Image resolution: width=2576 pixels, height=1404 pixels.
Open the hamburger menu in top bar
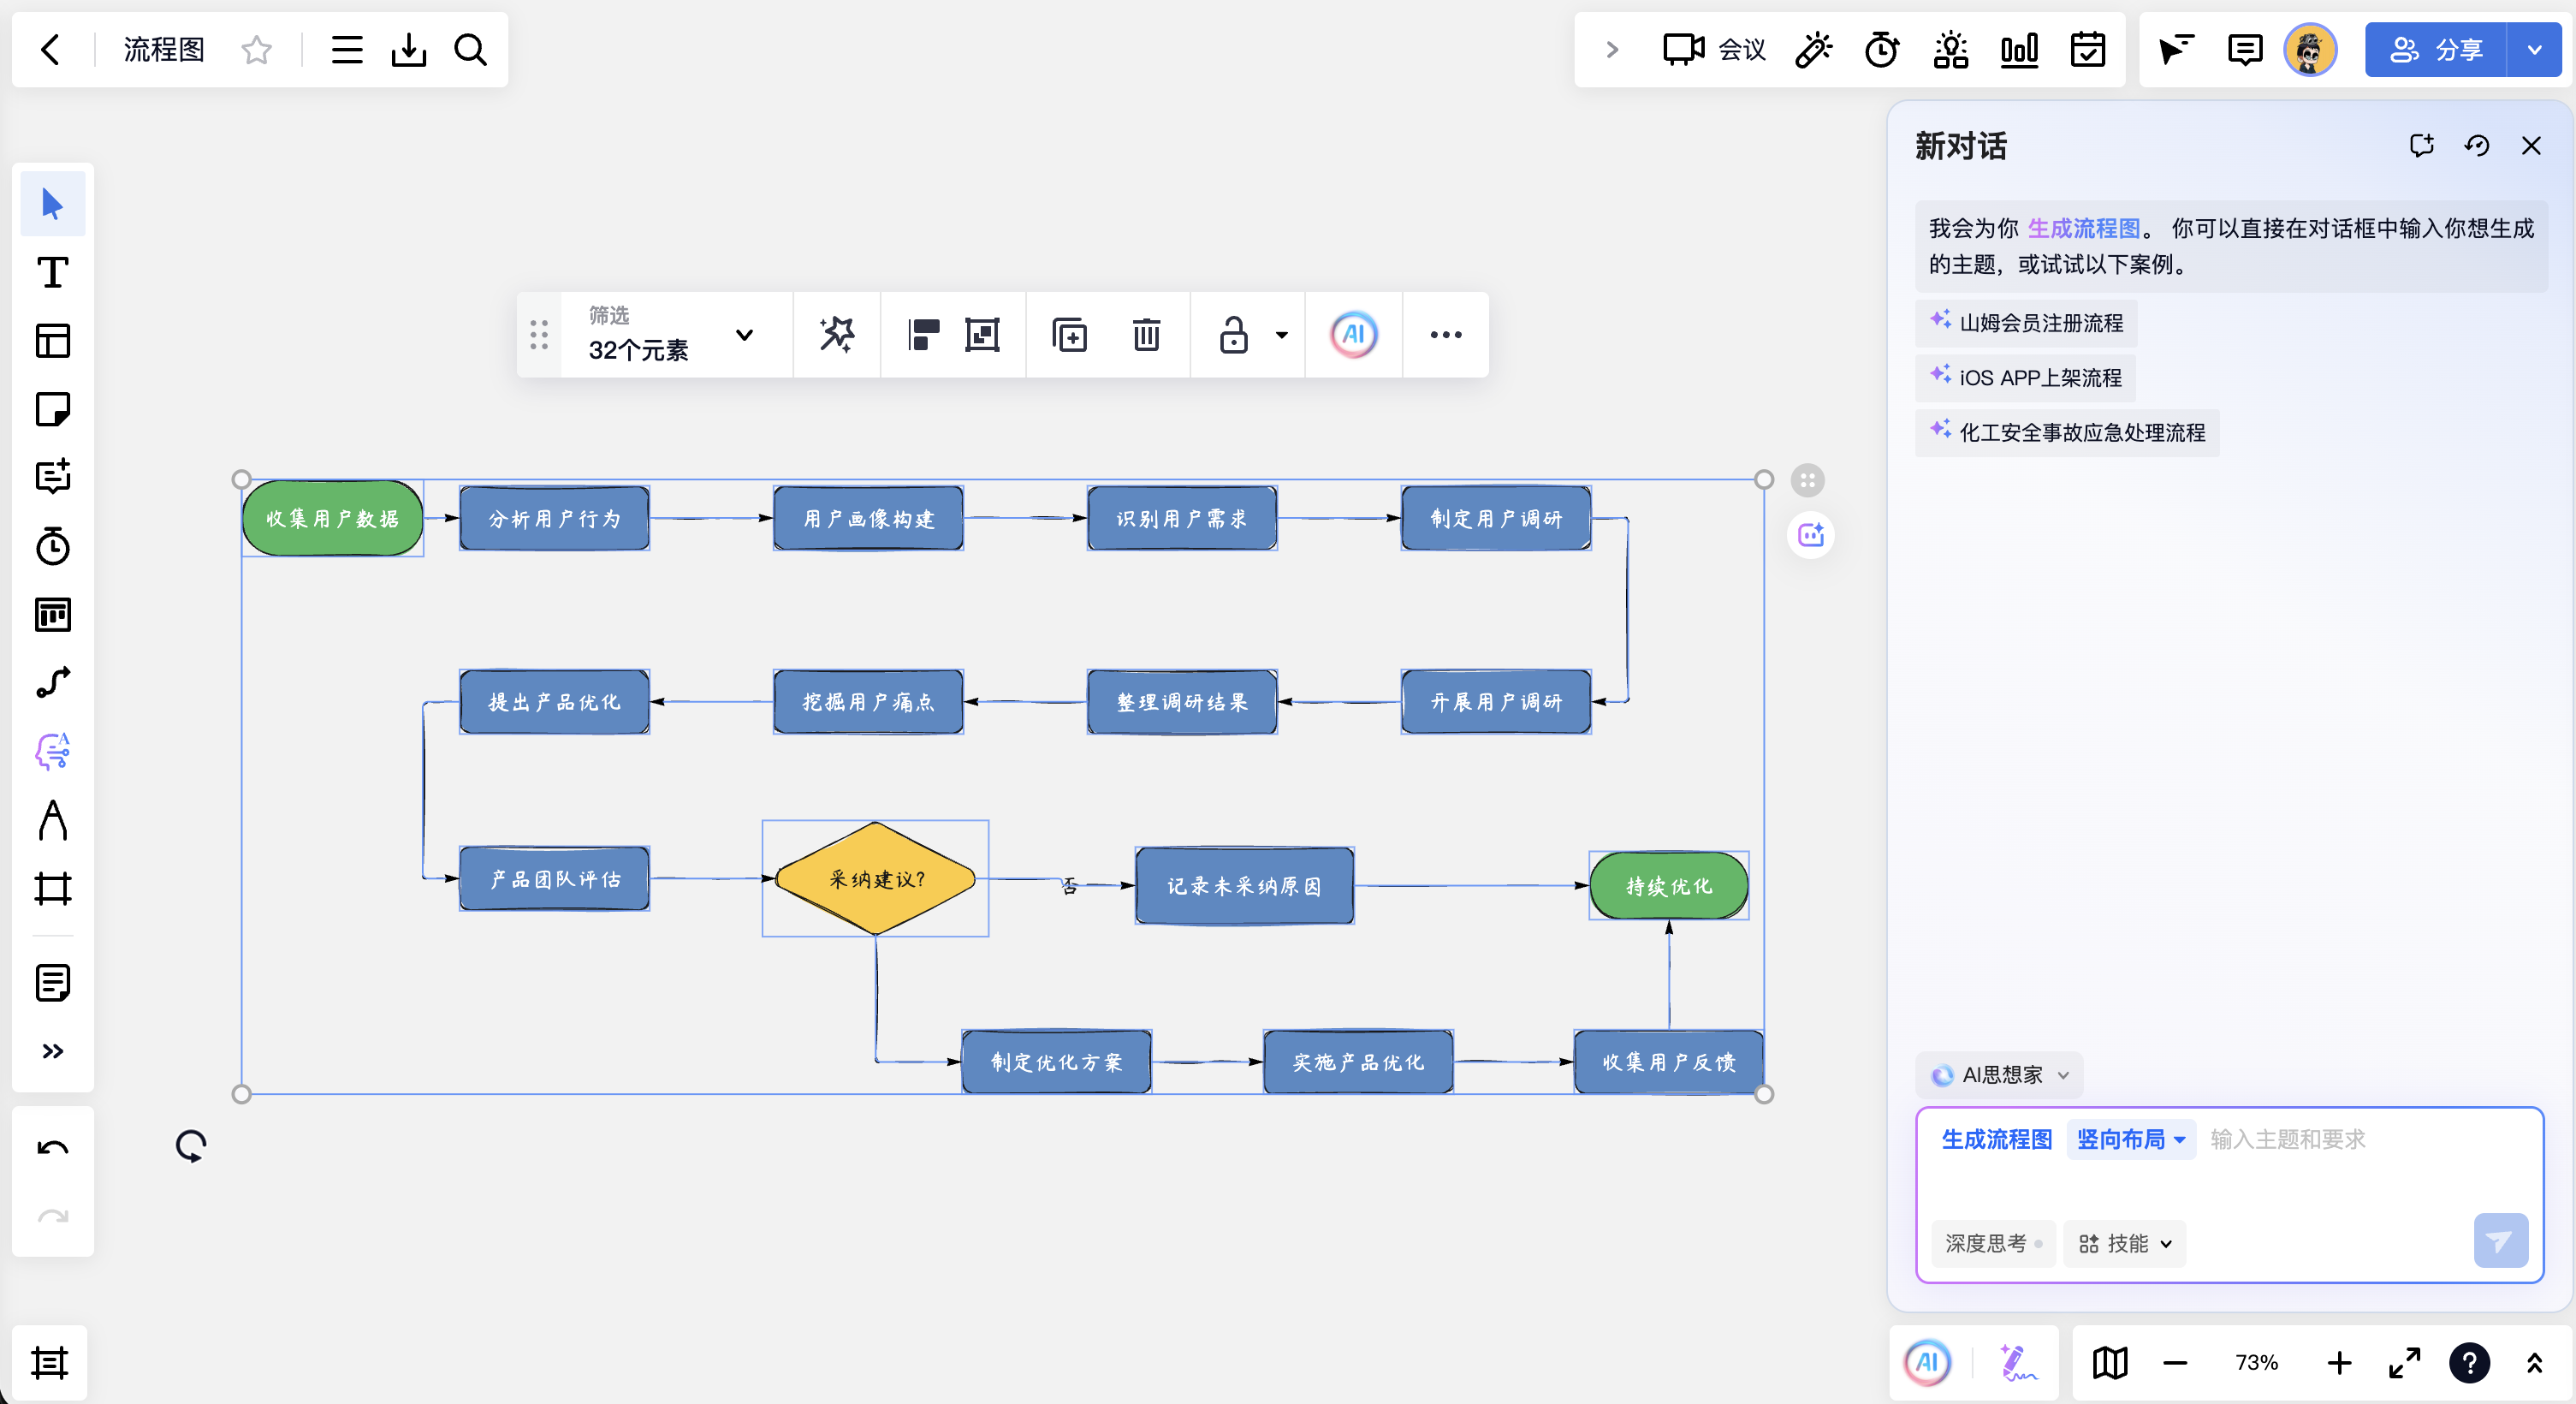pyautogui.click(x=347, y=49)
